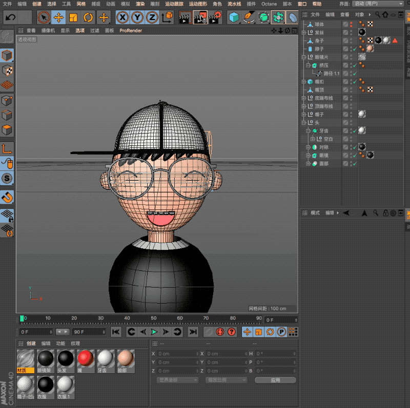Viewport: 410px width, 408px height.
Task: Toggle X axis lock
Action: pos(122,17)
